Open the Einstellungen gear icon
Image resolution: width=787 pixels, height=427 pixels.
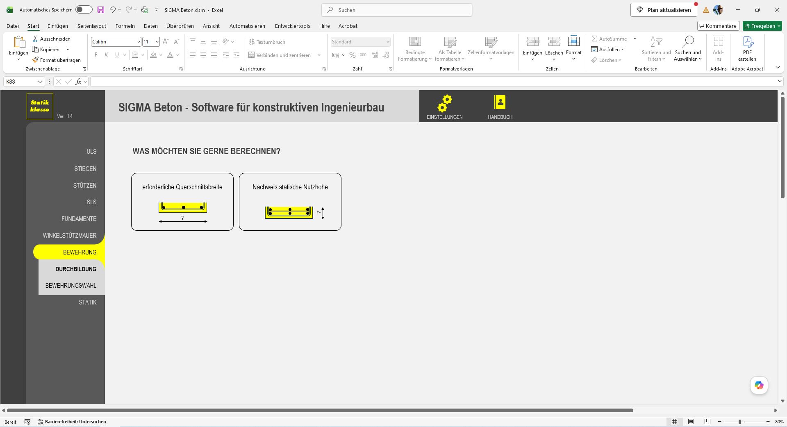(x=444, y=104)
